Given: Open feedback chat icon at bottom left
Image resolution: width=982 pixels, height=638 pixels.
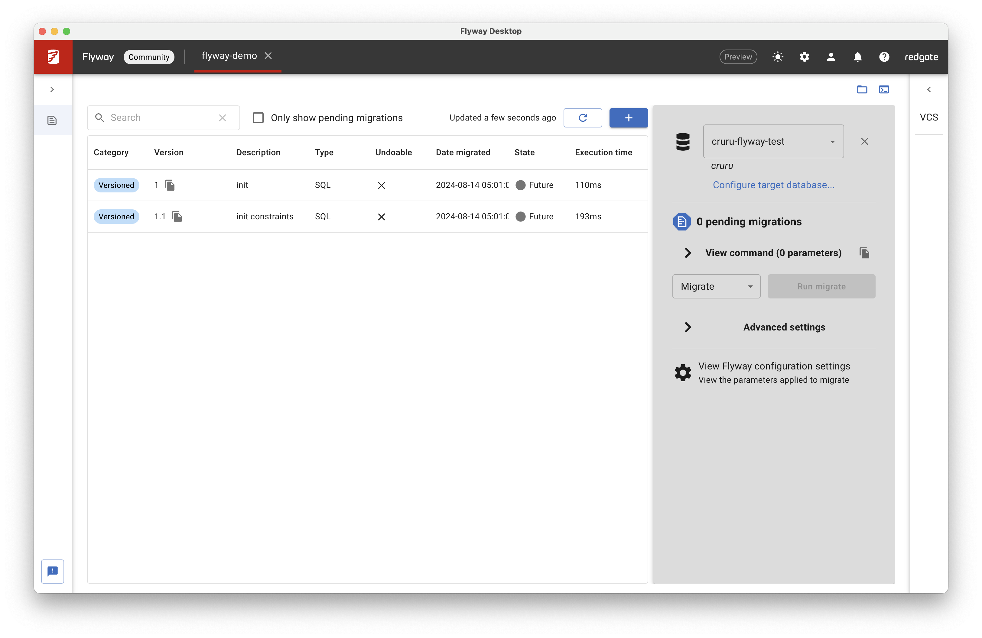Looking at the screenshot, I should pos(52,571).
